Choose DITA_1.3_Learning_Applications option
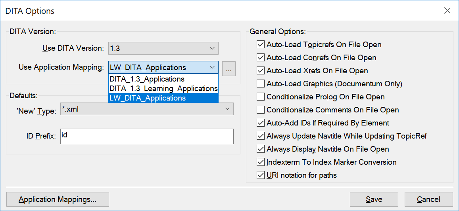Image resolution: width=459 pixels, height=211 pixels. [x=163, y=88]
